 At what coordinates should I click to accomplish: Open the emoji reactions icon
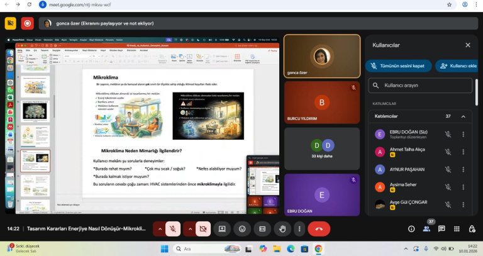click(x=242, y=229)
